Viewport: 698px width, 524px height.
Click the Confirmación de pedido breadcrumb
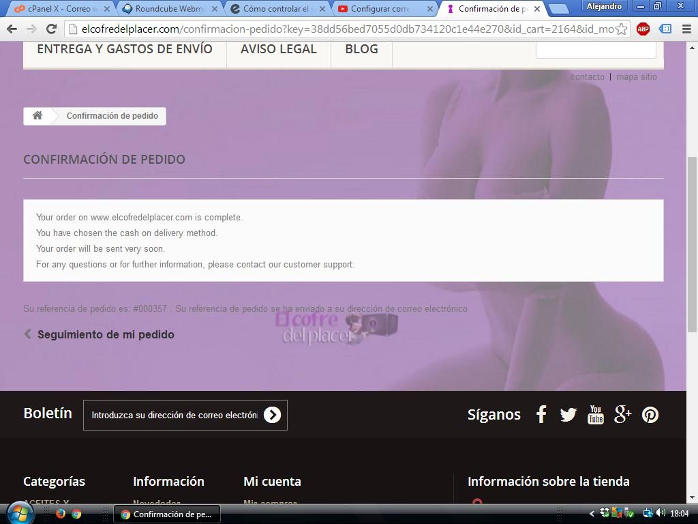pyautogui.click(x=112, y=116)
